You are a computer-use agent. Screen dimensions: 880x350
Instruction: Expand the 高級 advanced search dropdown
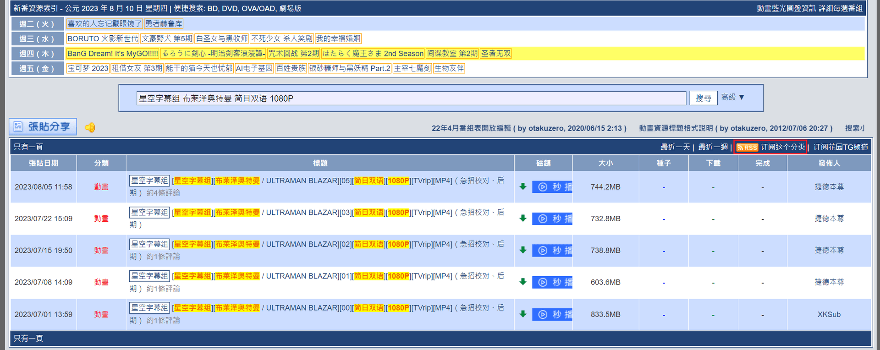point(733,97)
